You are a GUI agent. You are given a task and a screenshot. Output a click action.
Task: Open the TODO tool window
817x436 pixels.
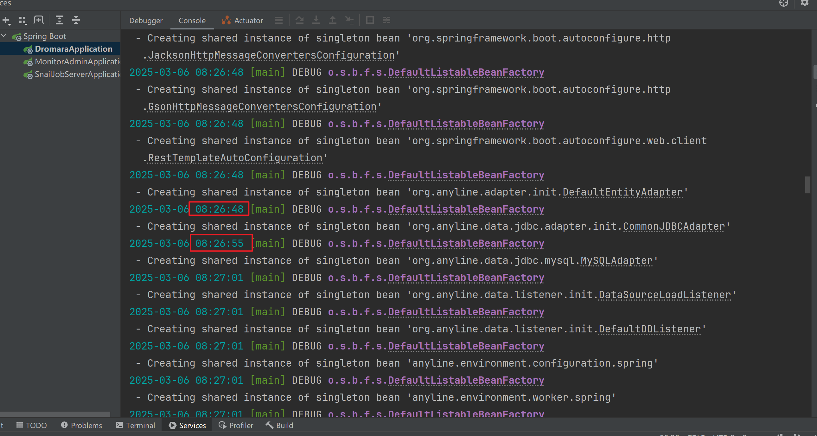point(31,425)
